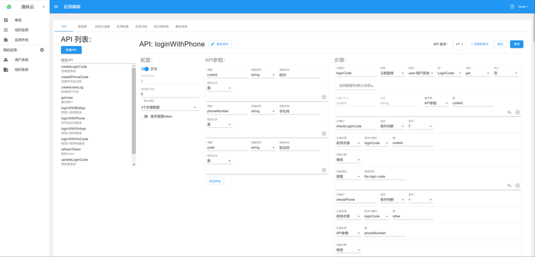
Task: Click the settings gear next to 我的应用
Action: [x=42, y=50]
